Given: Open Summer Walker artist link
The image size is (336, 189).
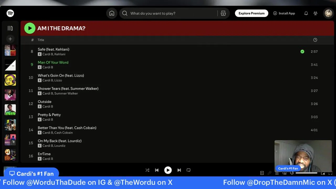Looking at the screenshot, I should (66, 93).
